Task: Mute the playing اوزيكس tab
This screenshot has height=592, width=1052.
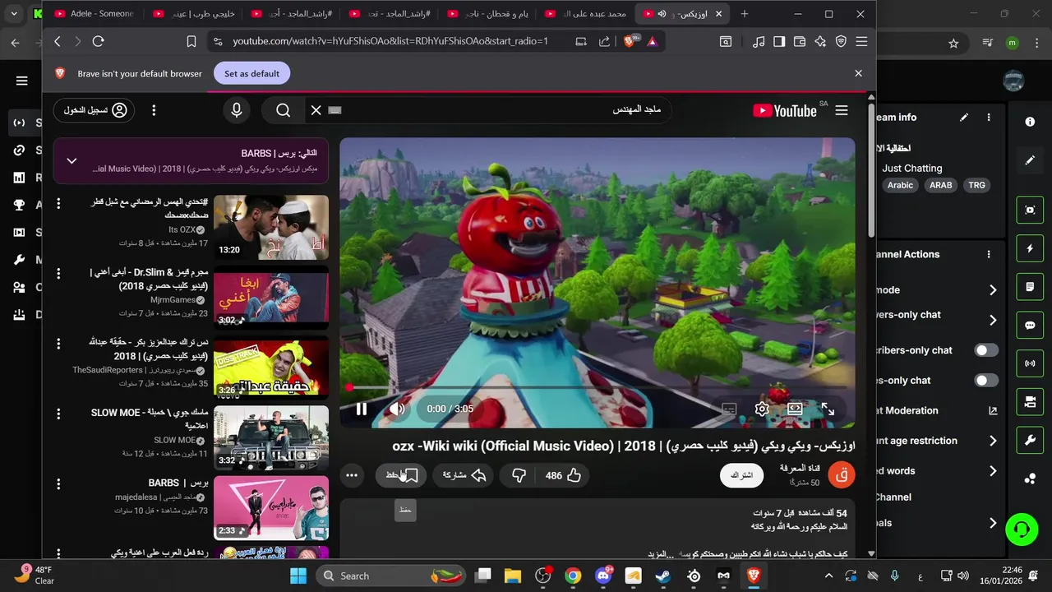Action: (x=662, y=14)
